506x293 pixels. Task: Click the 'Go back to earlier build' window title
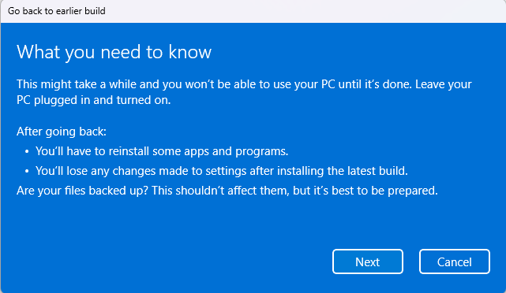57,11
